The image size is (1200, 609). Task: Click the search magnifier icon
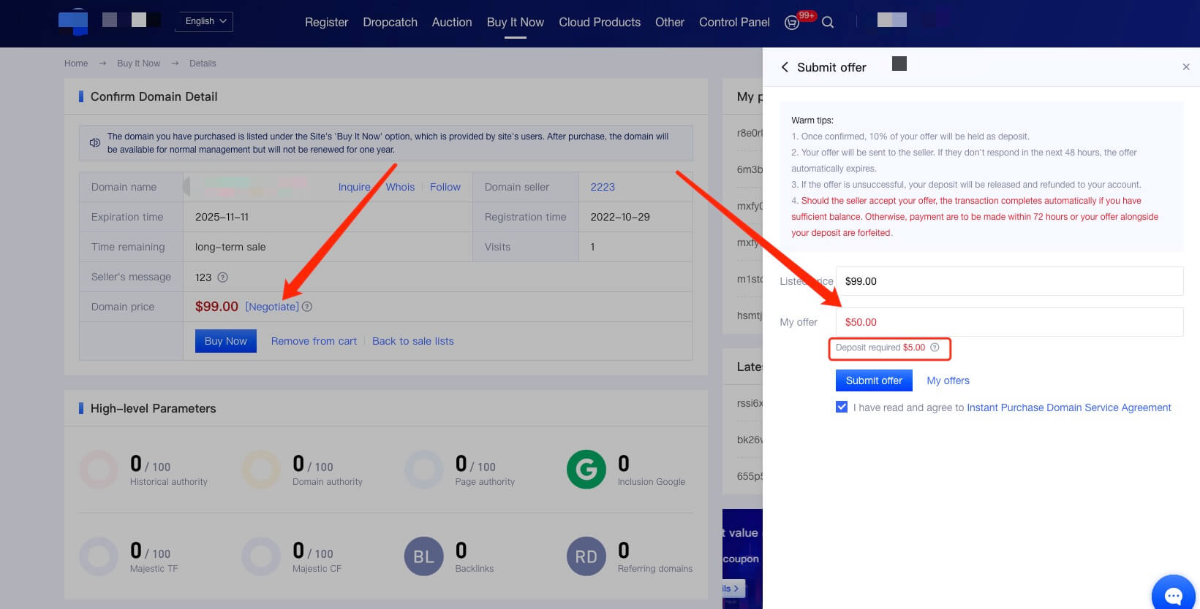[828, 23]
